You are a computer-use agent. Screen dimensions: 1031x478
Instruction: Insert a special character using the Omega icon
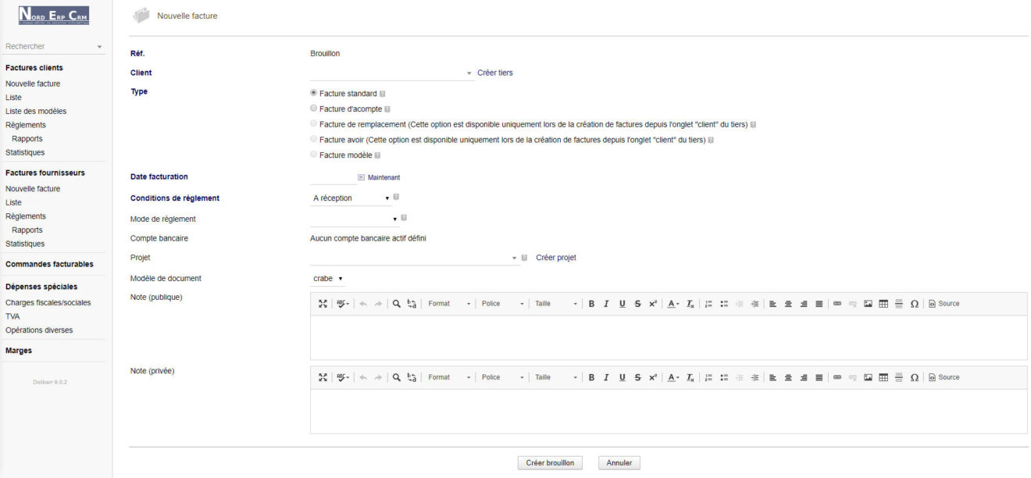pos(915,303)
